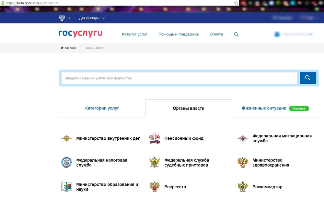Click the magnifier icon in the navigation menu
The width and height of the screenshot is (324, 202).
point(236,34)
